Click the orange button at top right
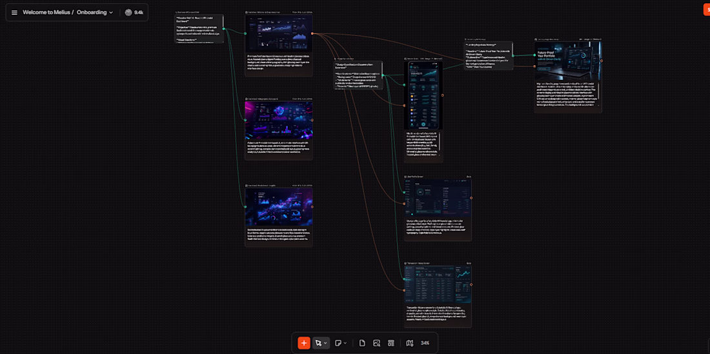 point(706,9)
